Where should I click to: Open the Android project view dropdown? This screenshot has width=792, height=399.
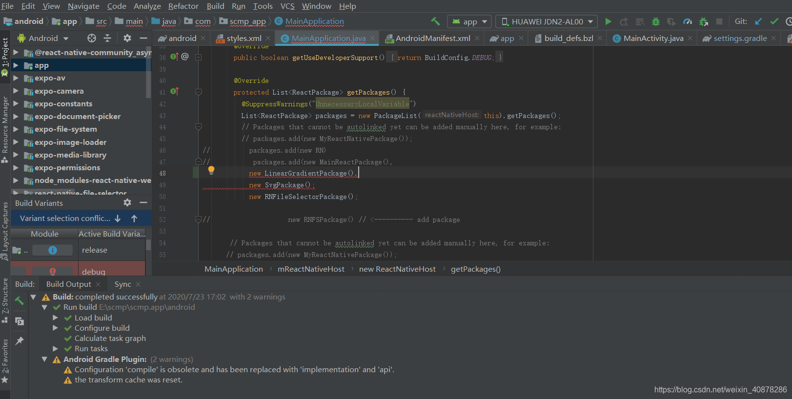coord(43,38)
